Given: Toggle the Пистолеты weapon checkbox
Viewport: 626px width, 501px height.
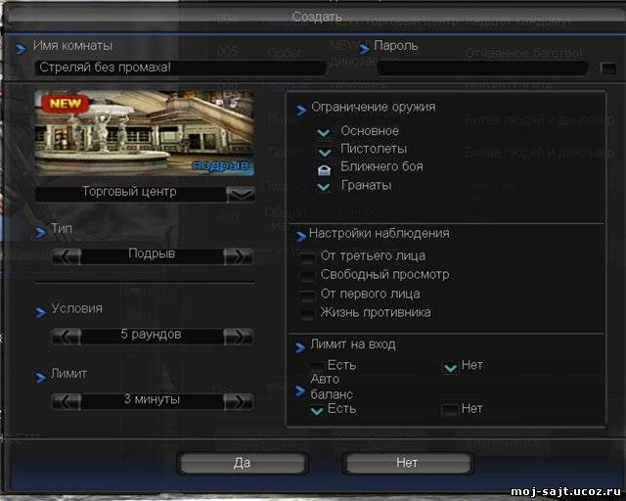Looking at the screenshot, I should click(324, 152).
